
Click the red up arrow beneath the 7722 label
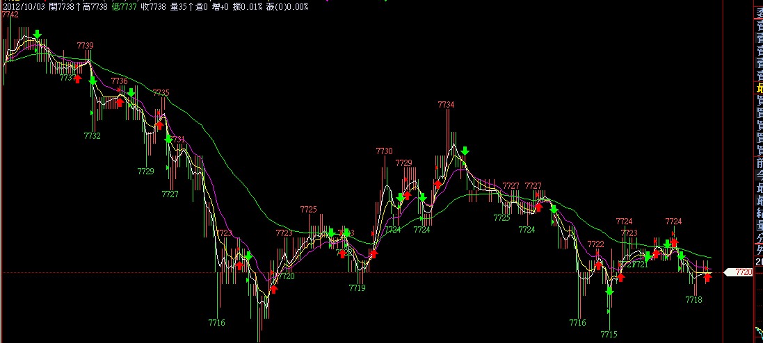pos(599,265)
